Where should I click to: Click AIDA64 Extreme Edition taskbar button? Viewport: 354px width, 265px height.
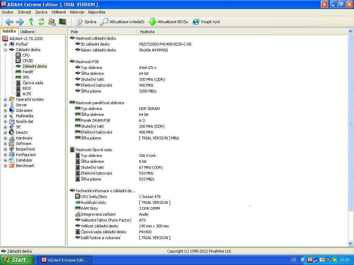coord(65,260)
